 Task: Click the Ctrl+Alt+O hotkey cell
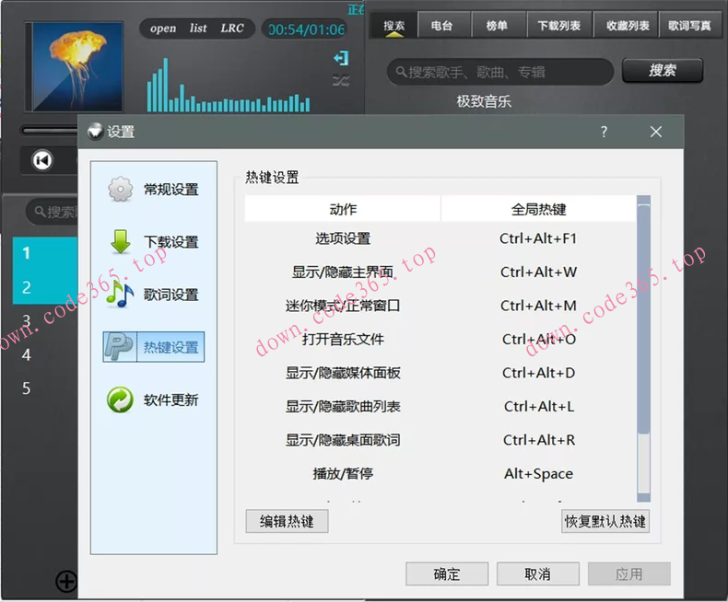click(x=538, y=339)
